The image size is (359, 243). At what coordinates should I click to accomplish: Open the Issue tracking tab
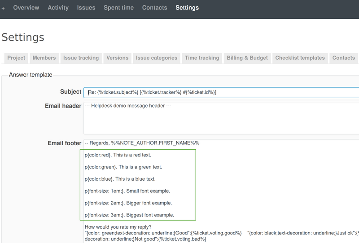pos(81,58)
